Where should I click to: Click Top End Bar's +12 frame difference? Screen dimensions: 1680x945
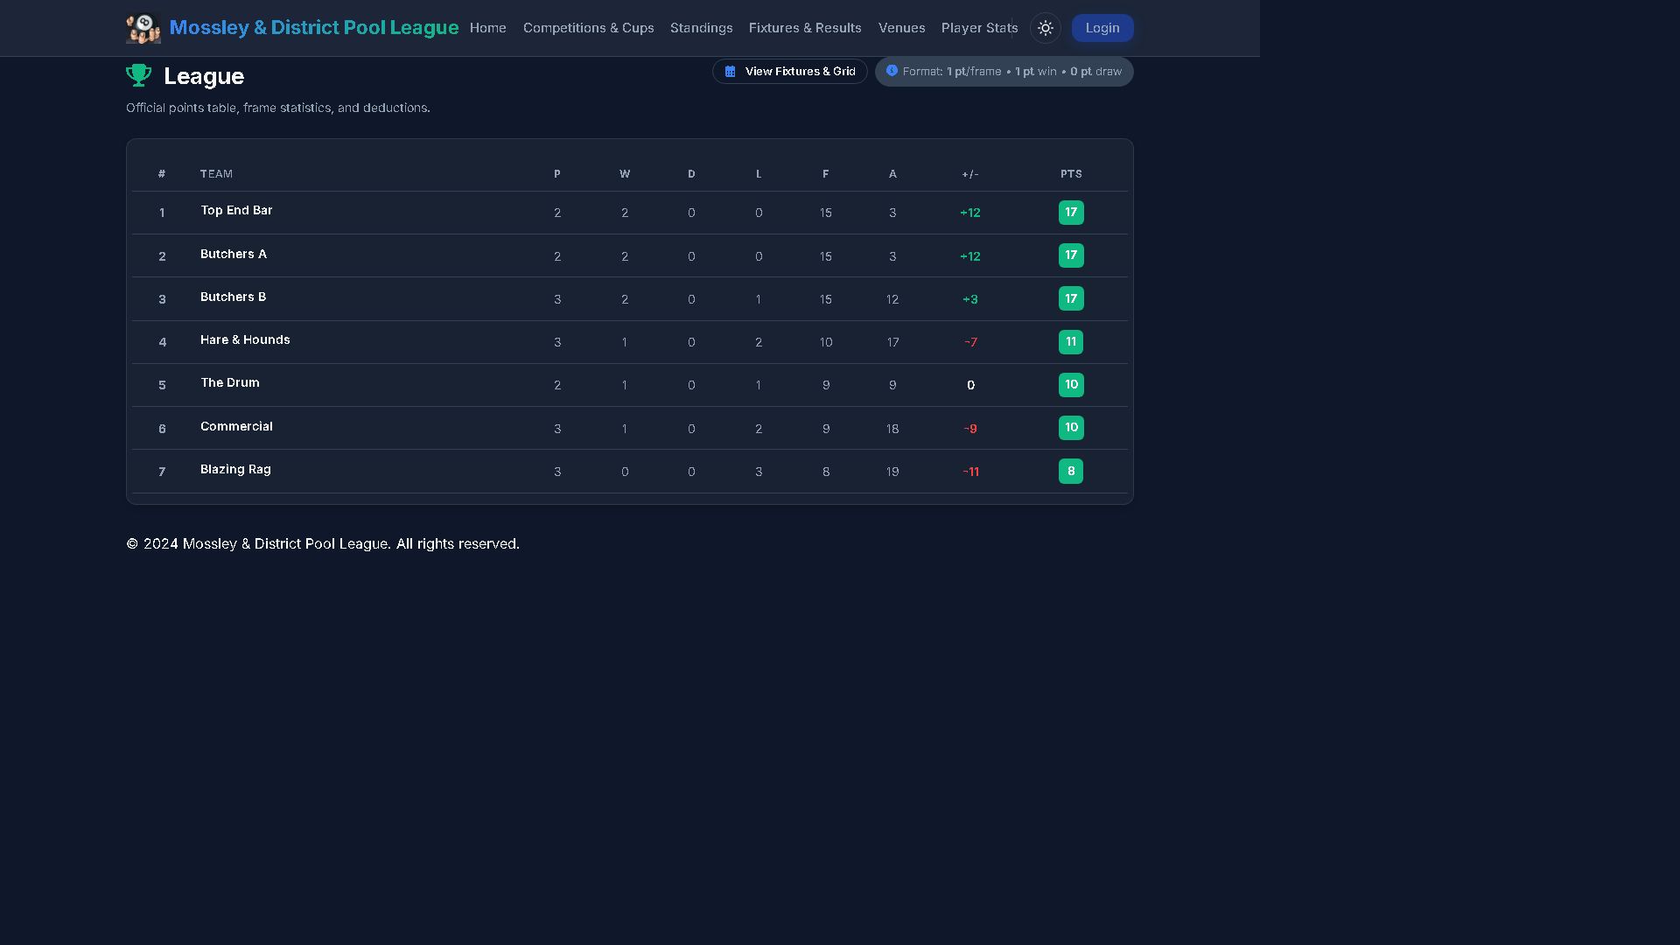point(970,213)
